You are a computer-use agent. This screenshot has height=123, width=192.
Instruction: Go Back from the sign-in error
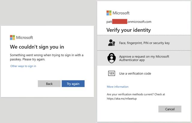point(49,84)
